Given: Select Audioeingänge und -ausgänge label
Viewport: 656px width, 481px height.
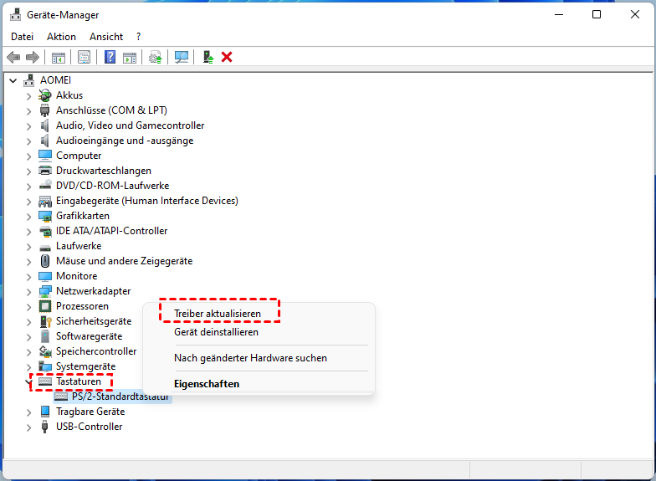Looking at the screenshot, I should (125, 141).
